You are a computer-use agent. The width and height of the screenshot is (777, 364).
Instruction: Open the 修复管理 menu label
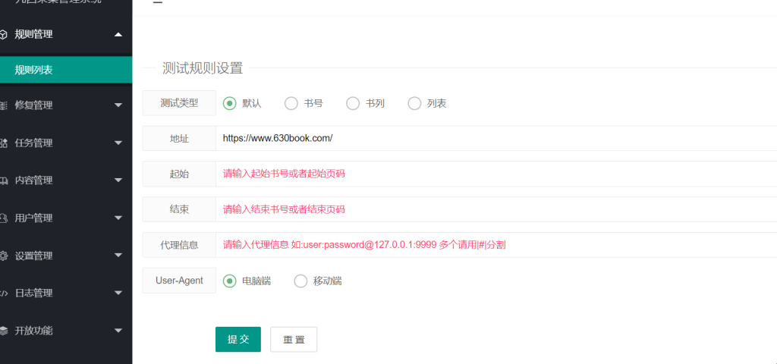[33, 105]
